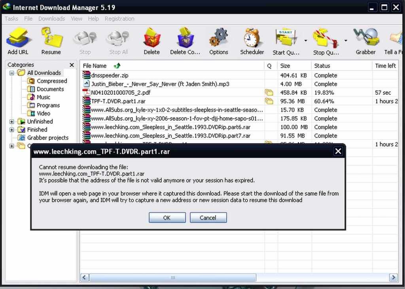Click queue icon in TPF-T.DVDR.part1.rar row
The width and height of the screenshot is (405, 289).
[x=269, y=101]
